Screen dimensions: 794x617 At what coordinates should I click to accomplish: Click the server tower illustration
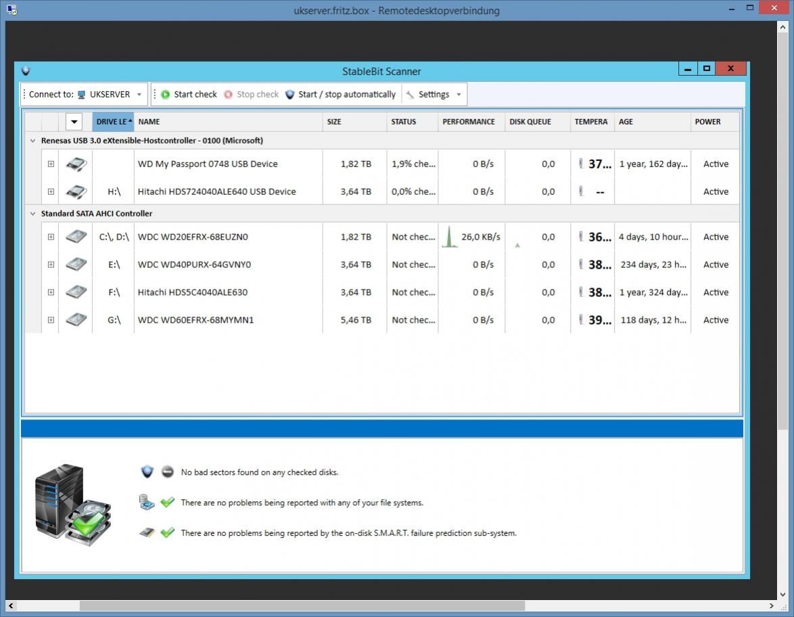pyautogui.click(x=72, y=505)
